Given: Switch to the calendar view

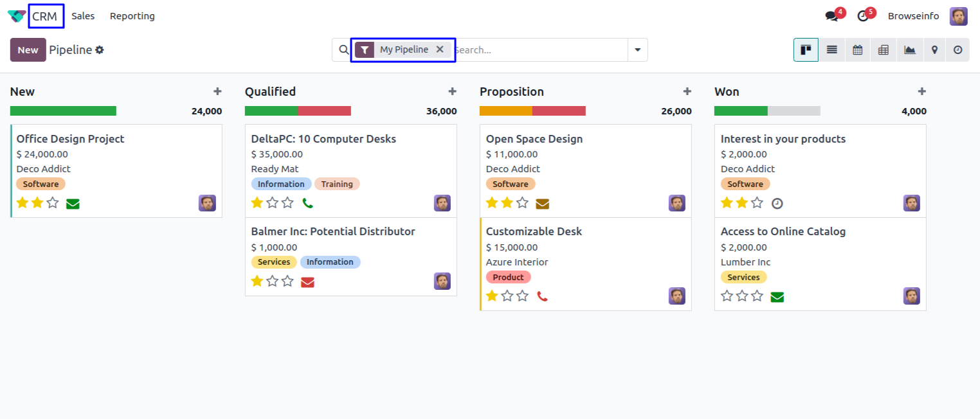Looking at the screenshot, I should (857, 50).
